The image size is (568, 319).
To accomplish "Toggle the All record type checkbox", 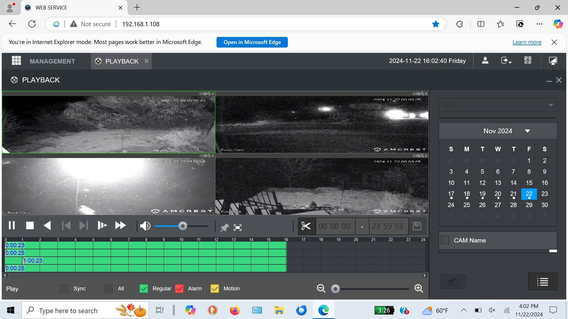I will tap(108, 289).
